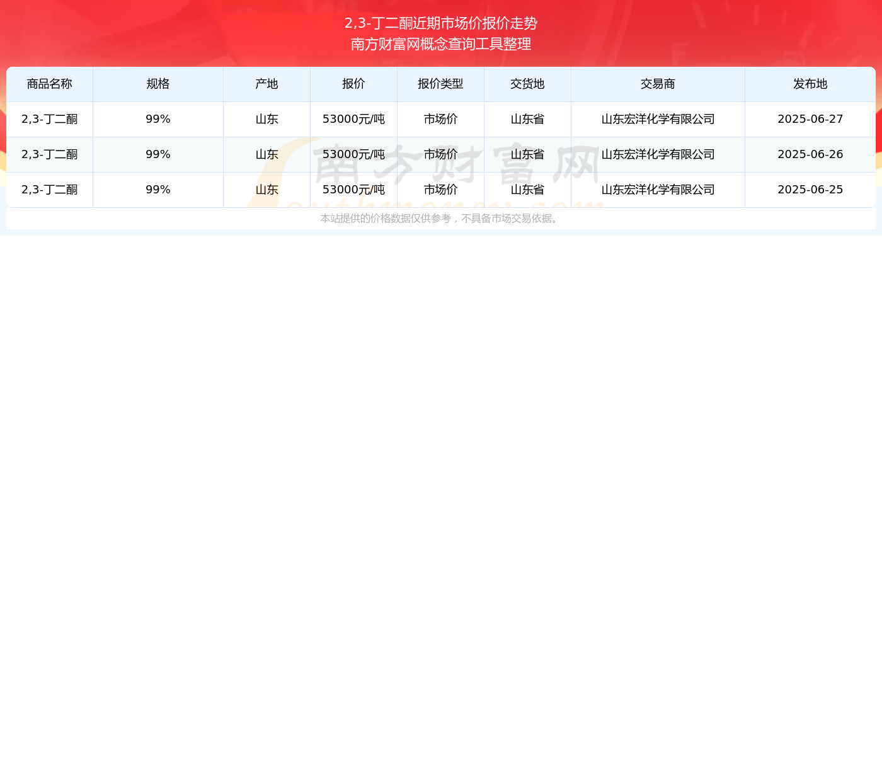Click the subtitle 南方财富网概念查询工具整理
The height and width of the screenshot is (759, 882).
[x=441, y=44]
